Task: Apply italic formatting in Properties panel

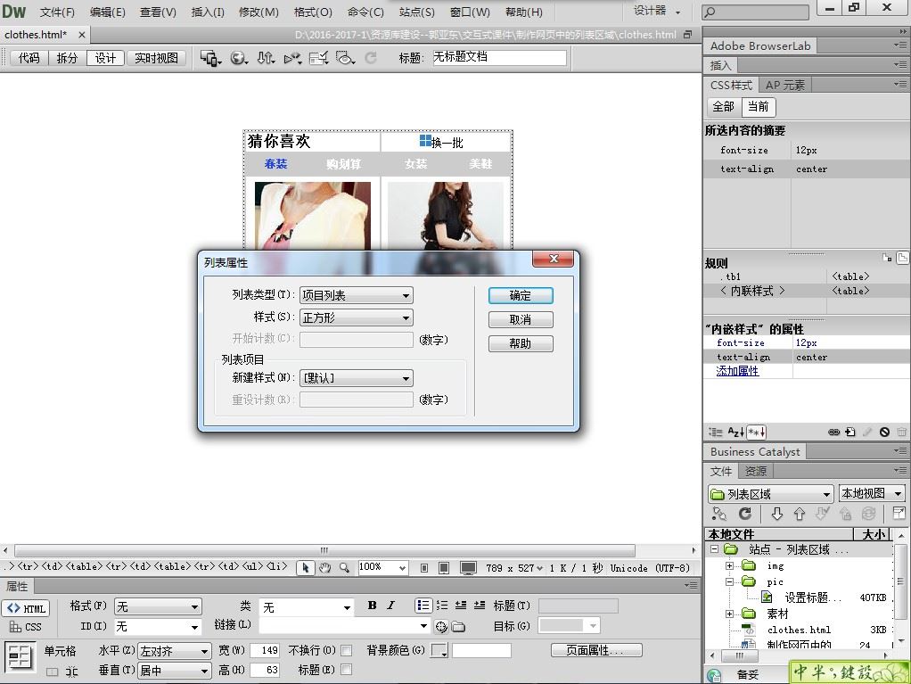Action: click(391, 606)
